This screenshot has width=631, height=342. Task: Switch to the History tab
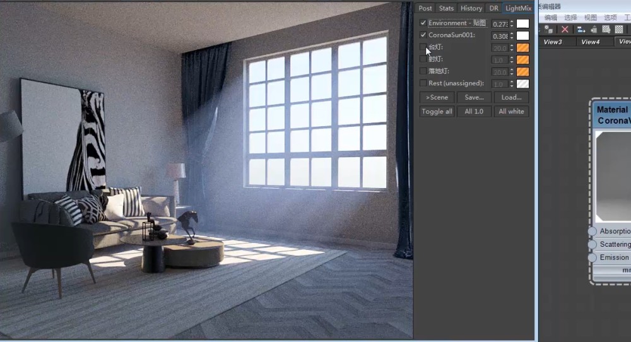coord(471,8)
